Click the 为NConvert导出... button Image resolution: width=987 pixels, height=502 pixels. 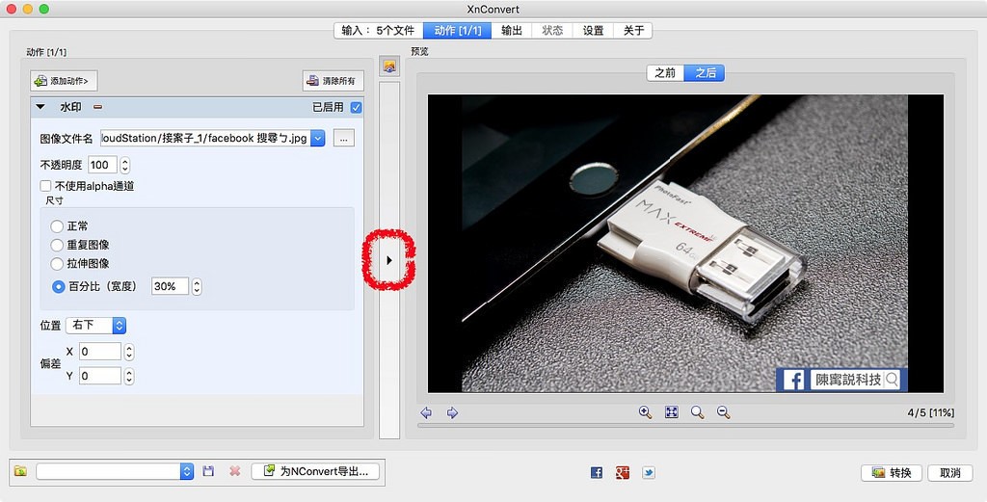tap(315, 471)
